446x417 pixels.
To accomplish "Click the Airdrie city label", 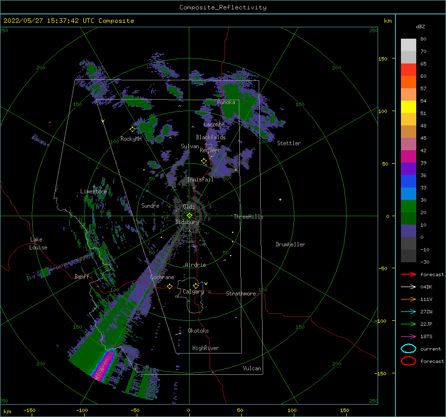I will point(195,265).
